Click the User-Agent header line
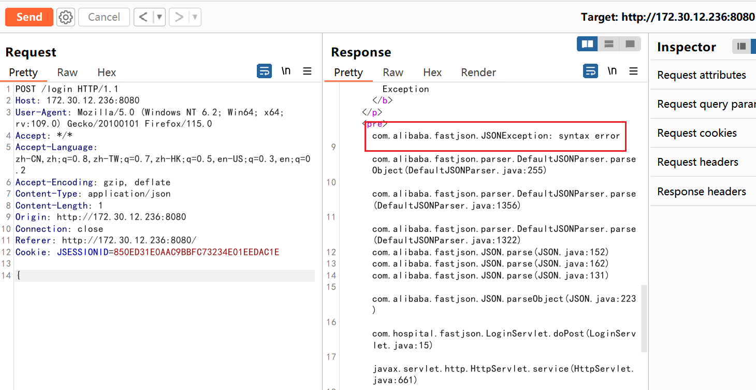Viewport: 756px width, 390px height. click(x=150, y=118)
